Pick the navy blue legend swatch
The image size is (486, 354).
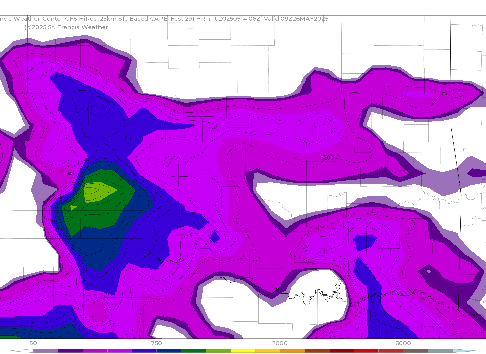tap(169, 351)
